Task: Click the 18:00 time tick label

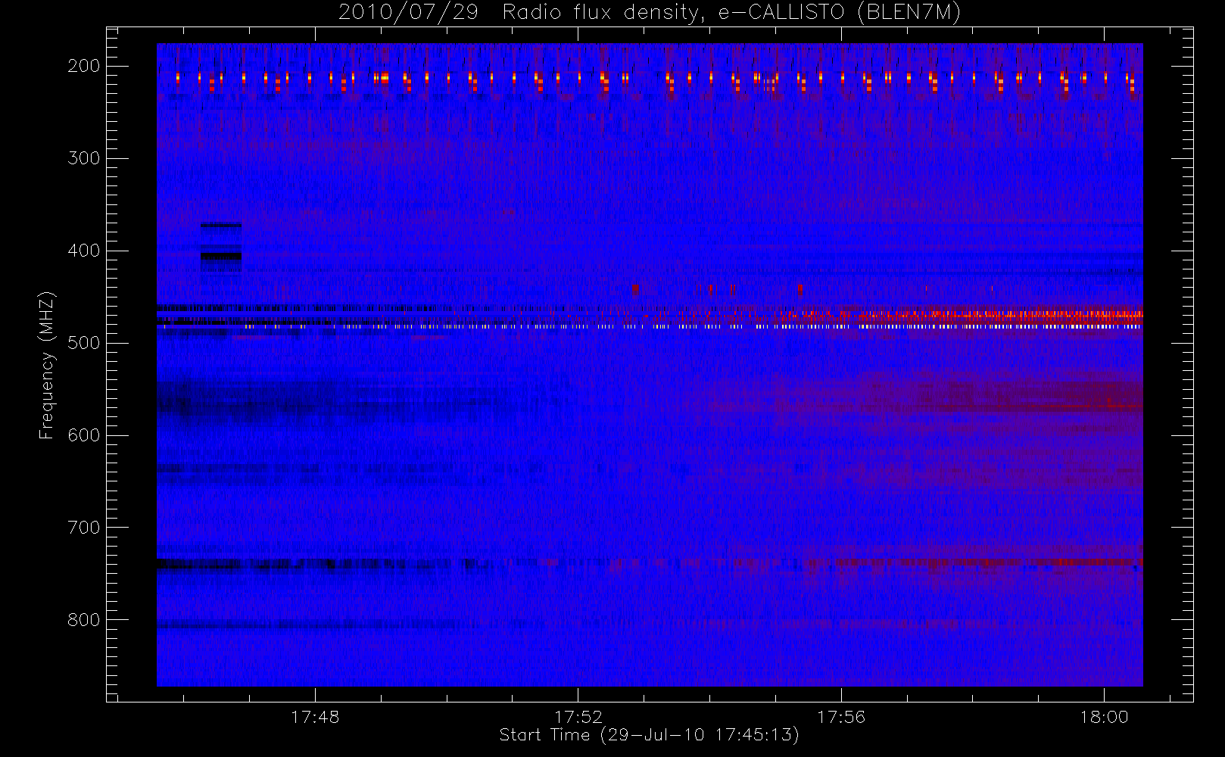Action: pos(1104,717)
